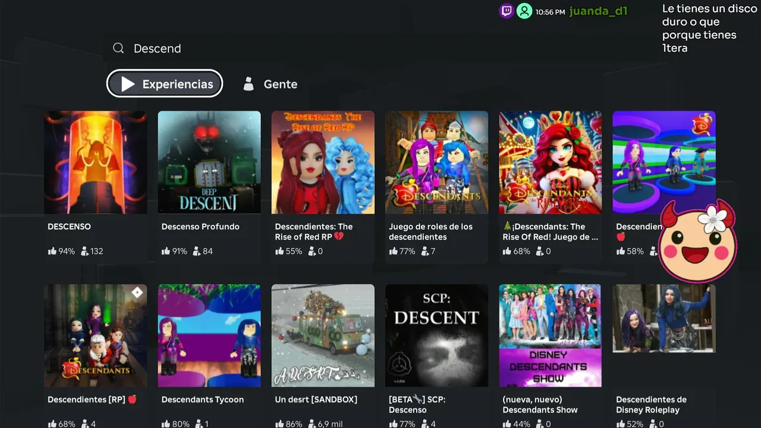
Task: Open Juego de roles de los descendientes thumbnail
Action: (x=437, y=162)
